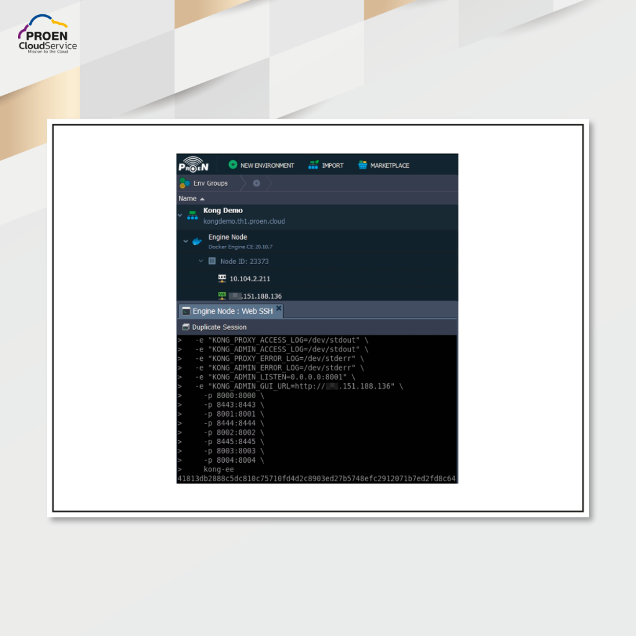The height and width of the screenshot is (636, 636).
Task: Select public IP ending .151.188.136
Action: point(255,296)
